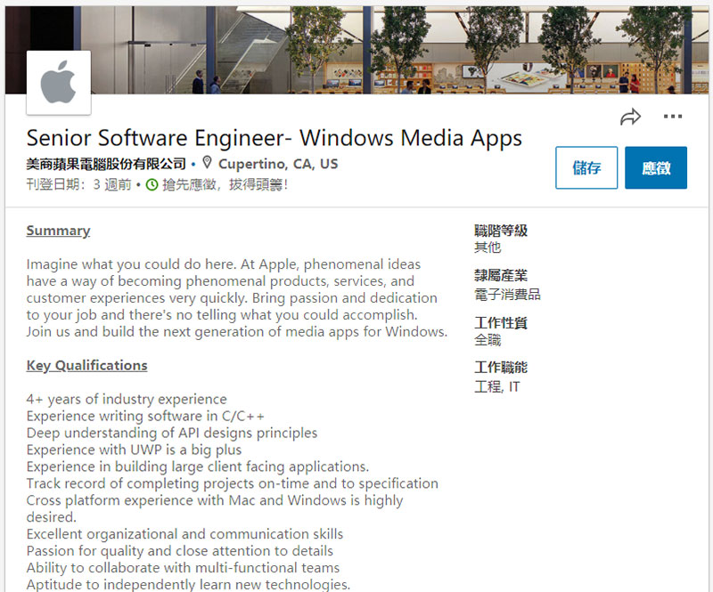
Task: Click 'Passion for quality and close attention' line
Action: 180,551
